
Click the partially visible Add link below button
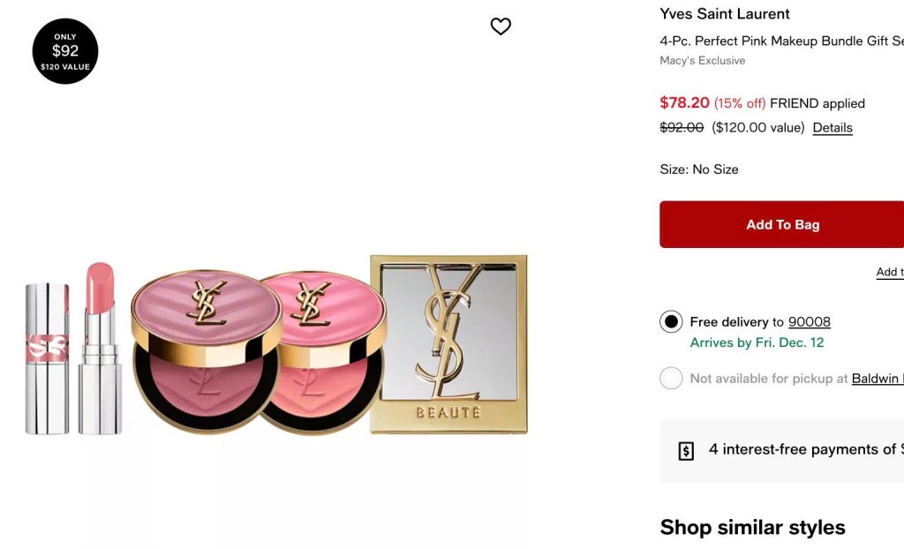click(x=889, y=273)
